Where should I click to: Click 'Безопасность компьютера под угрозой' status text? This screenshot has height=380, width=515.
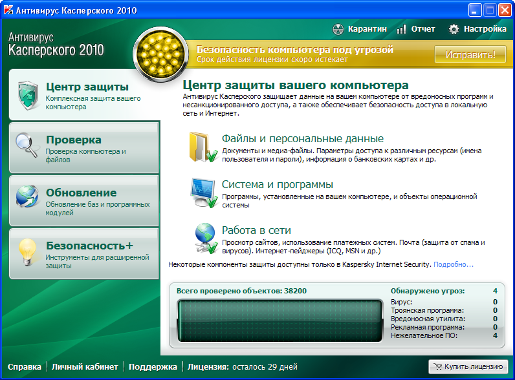point(294,50)
